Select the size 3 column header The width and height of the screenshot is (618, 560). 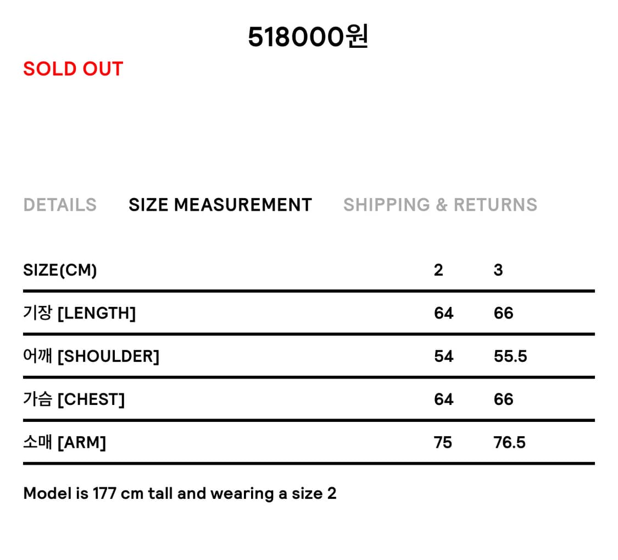[498, 270]
